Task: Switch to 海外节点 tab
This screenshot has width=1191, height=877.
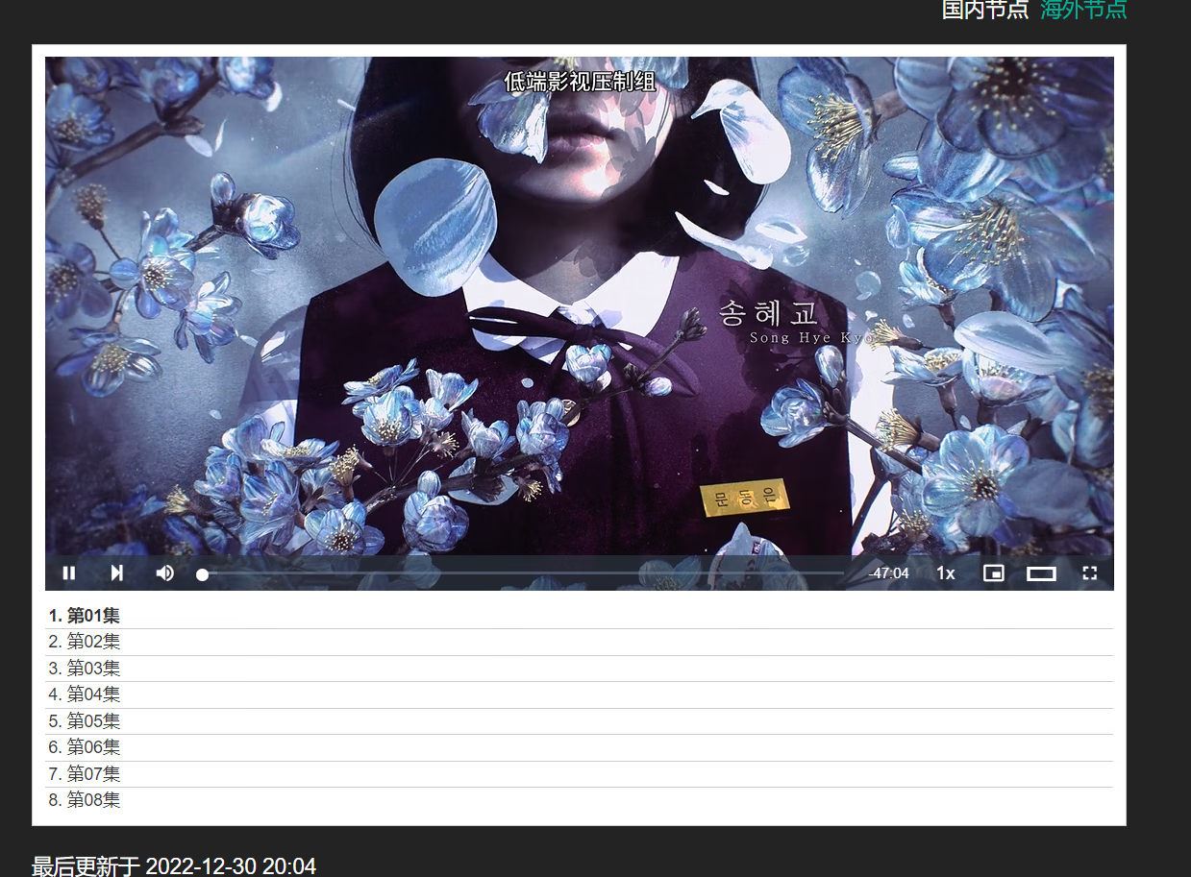Action: pos(1083,10)
